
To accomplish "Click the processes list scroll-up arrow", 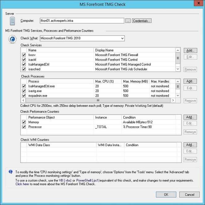I will 178,81.
